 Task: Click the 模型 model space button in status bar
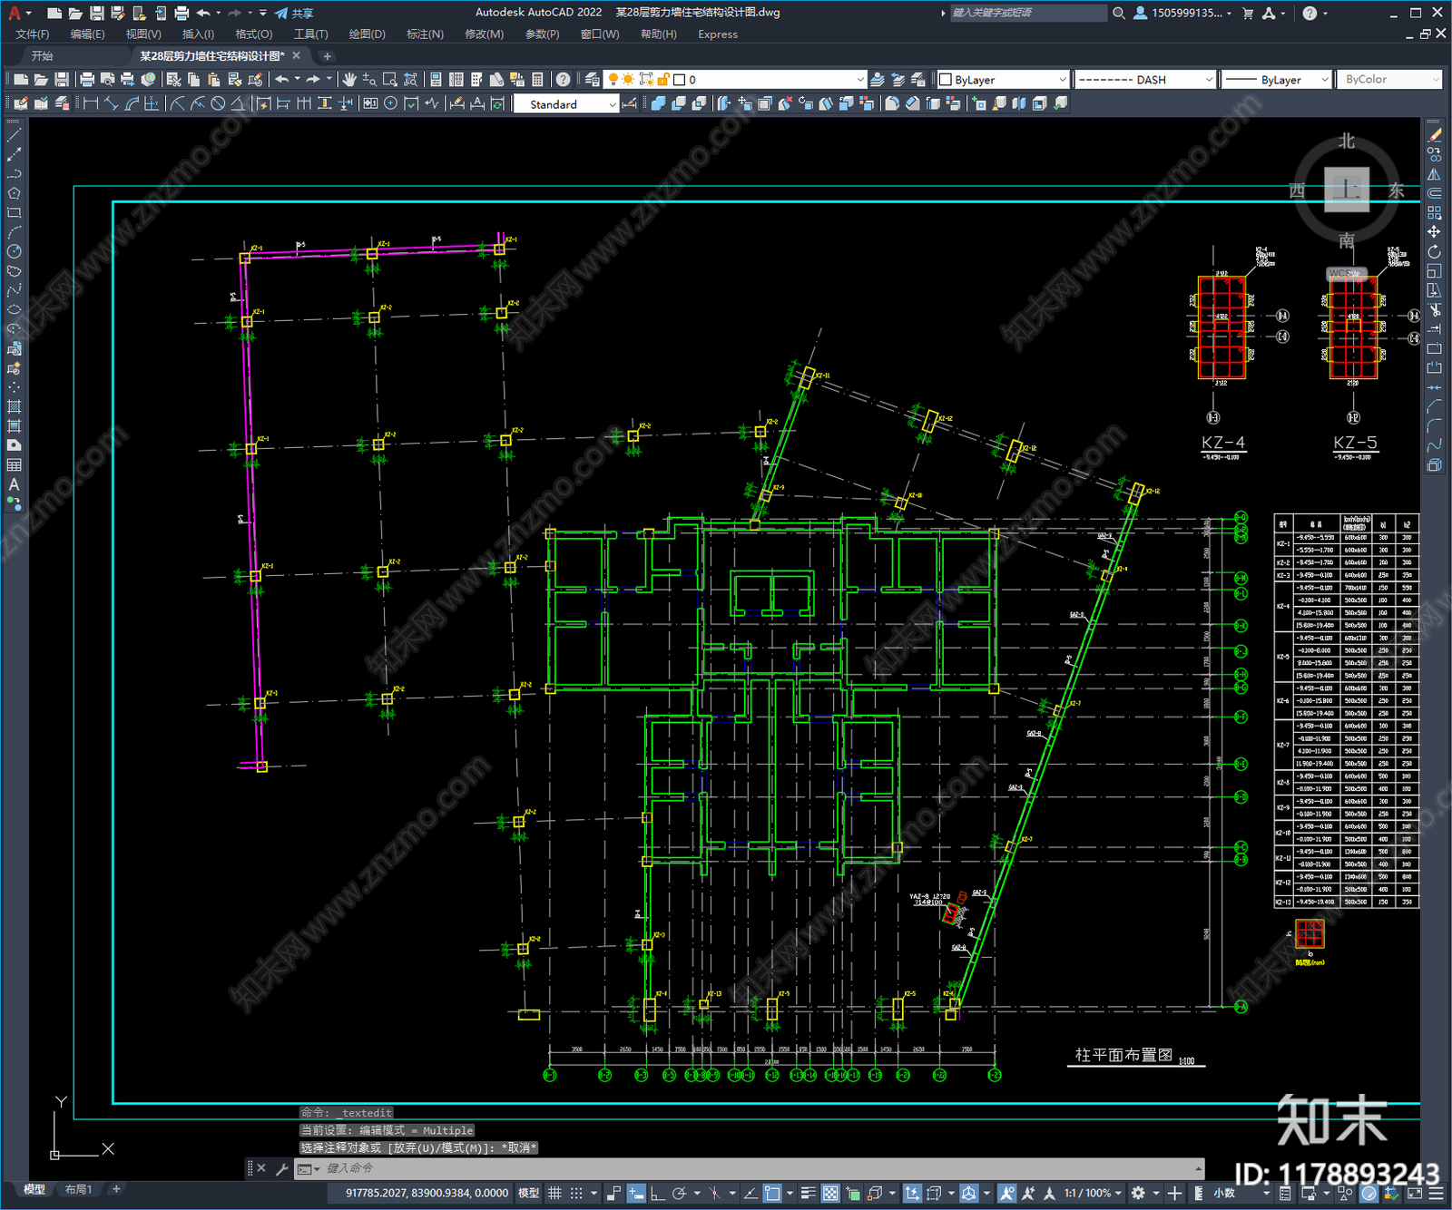(x=528, y=1194)
